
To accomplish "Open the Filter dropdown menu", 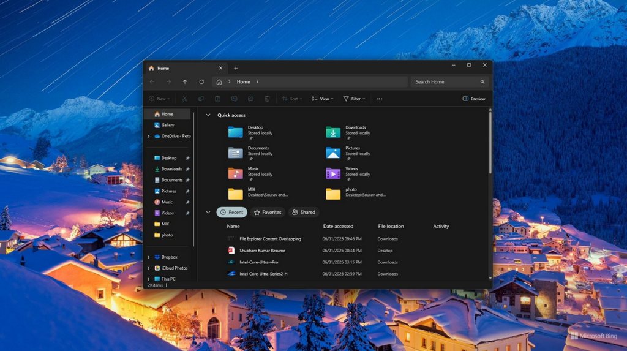I will (354, 99).
